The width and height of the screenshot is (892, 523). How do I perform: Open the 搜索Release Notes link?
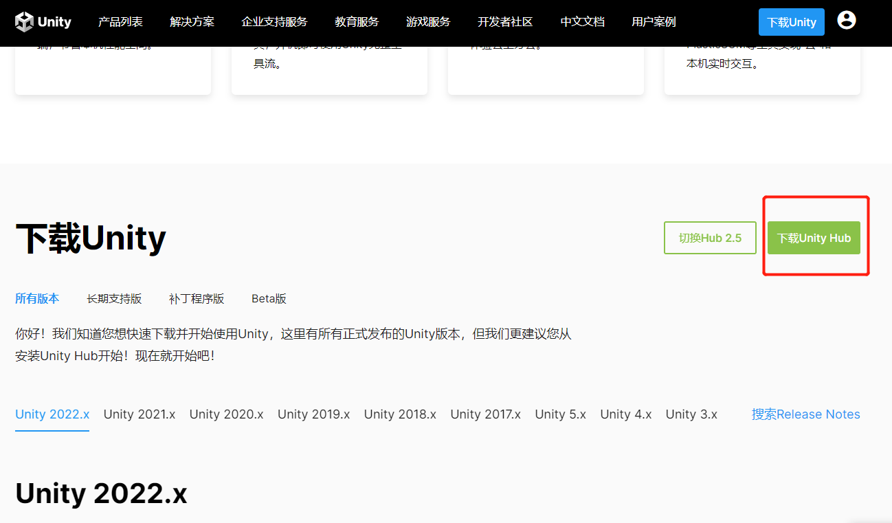(x=806, y=414)
